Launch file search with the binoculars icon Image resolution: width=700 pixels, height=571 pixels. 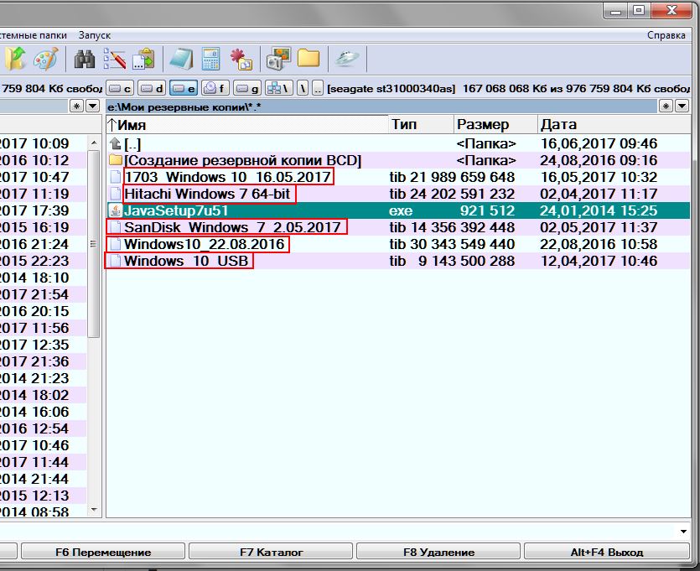point(85,59)
